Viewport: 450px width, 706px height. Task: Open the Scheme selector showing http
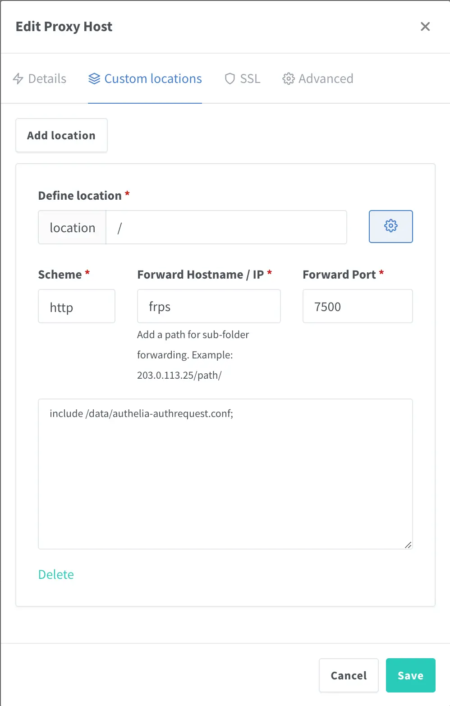click(x=77, y=307)
